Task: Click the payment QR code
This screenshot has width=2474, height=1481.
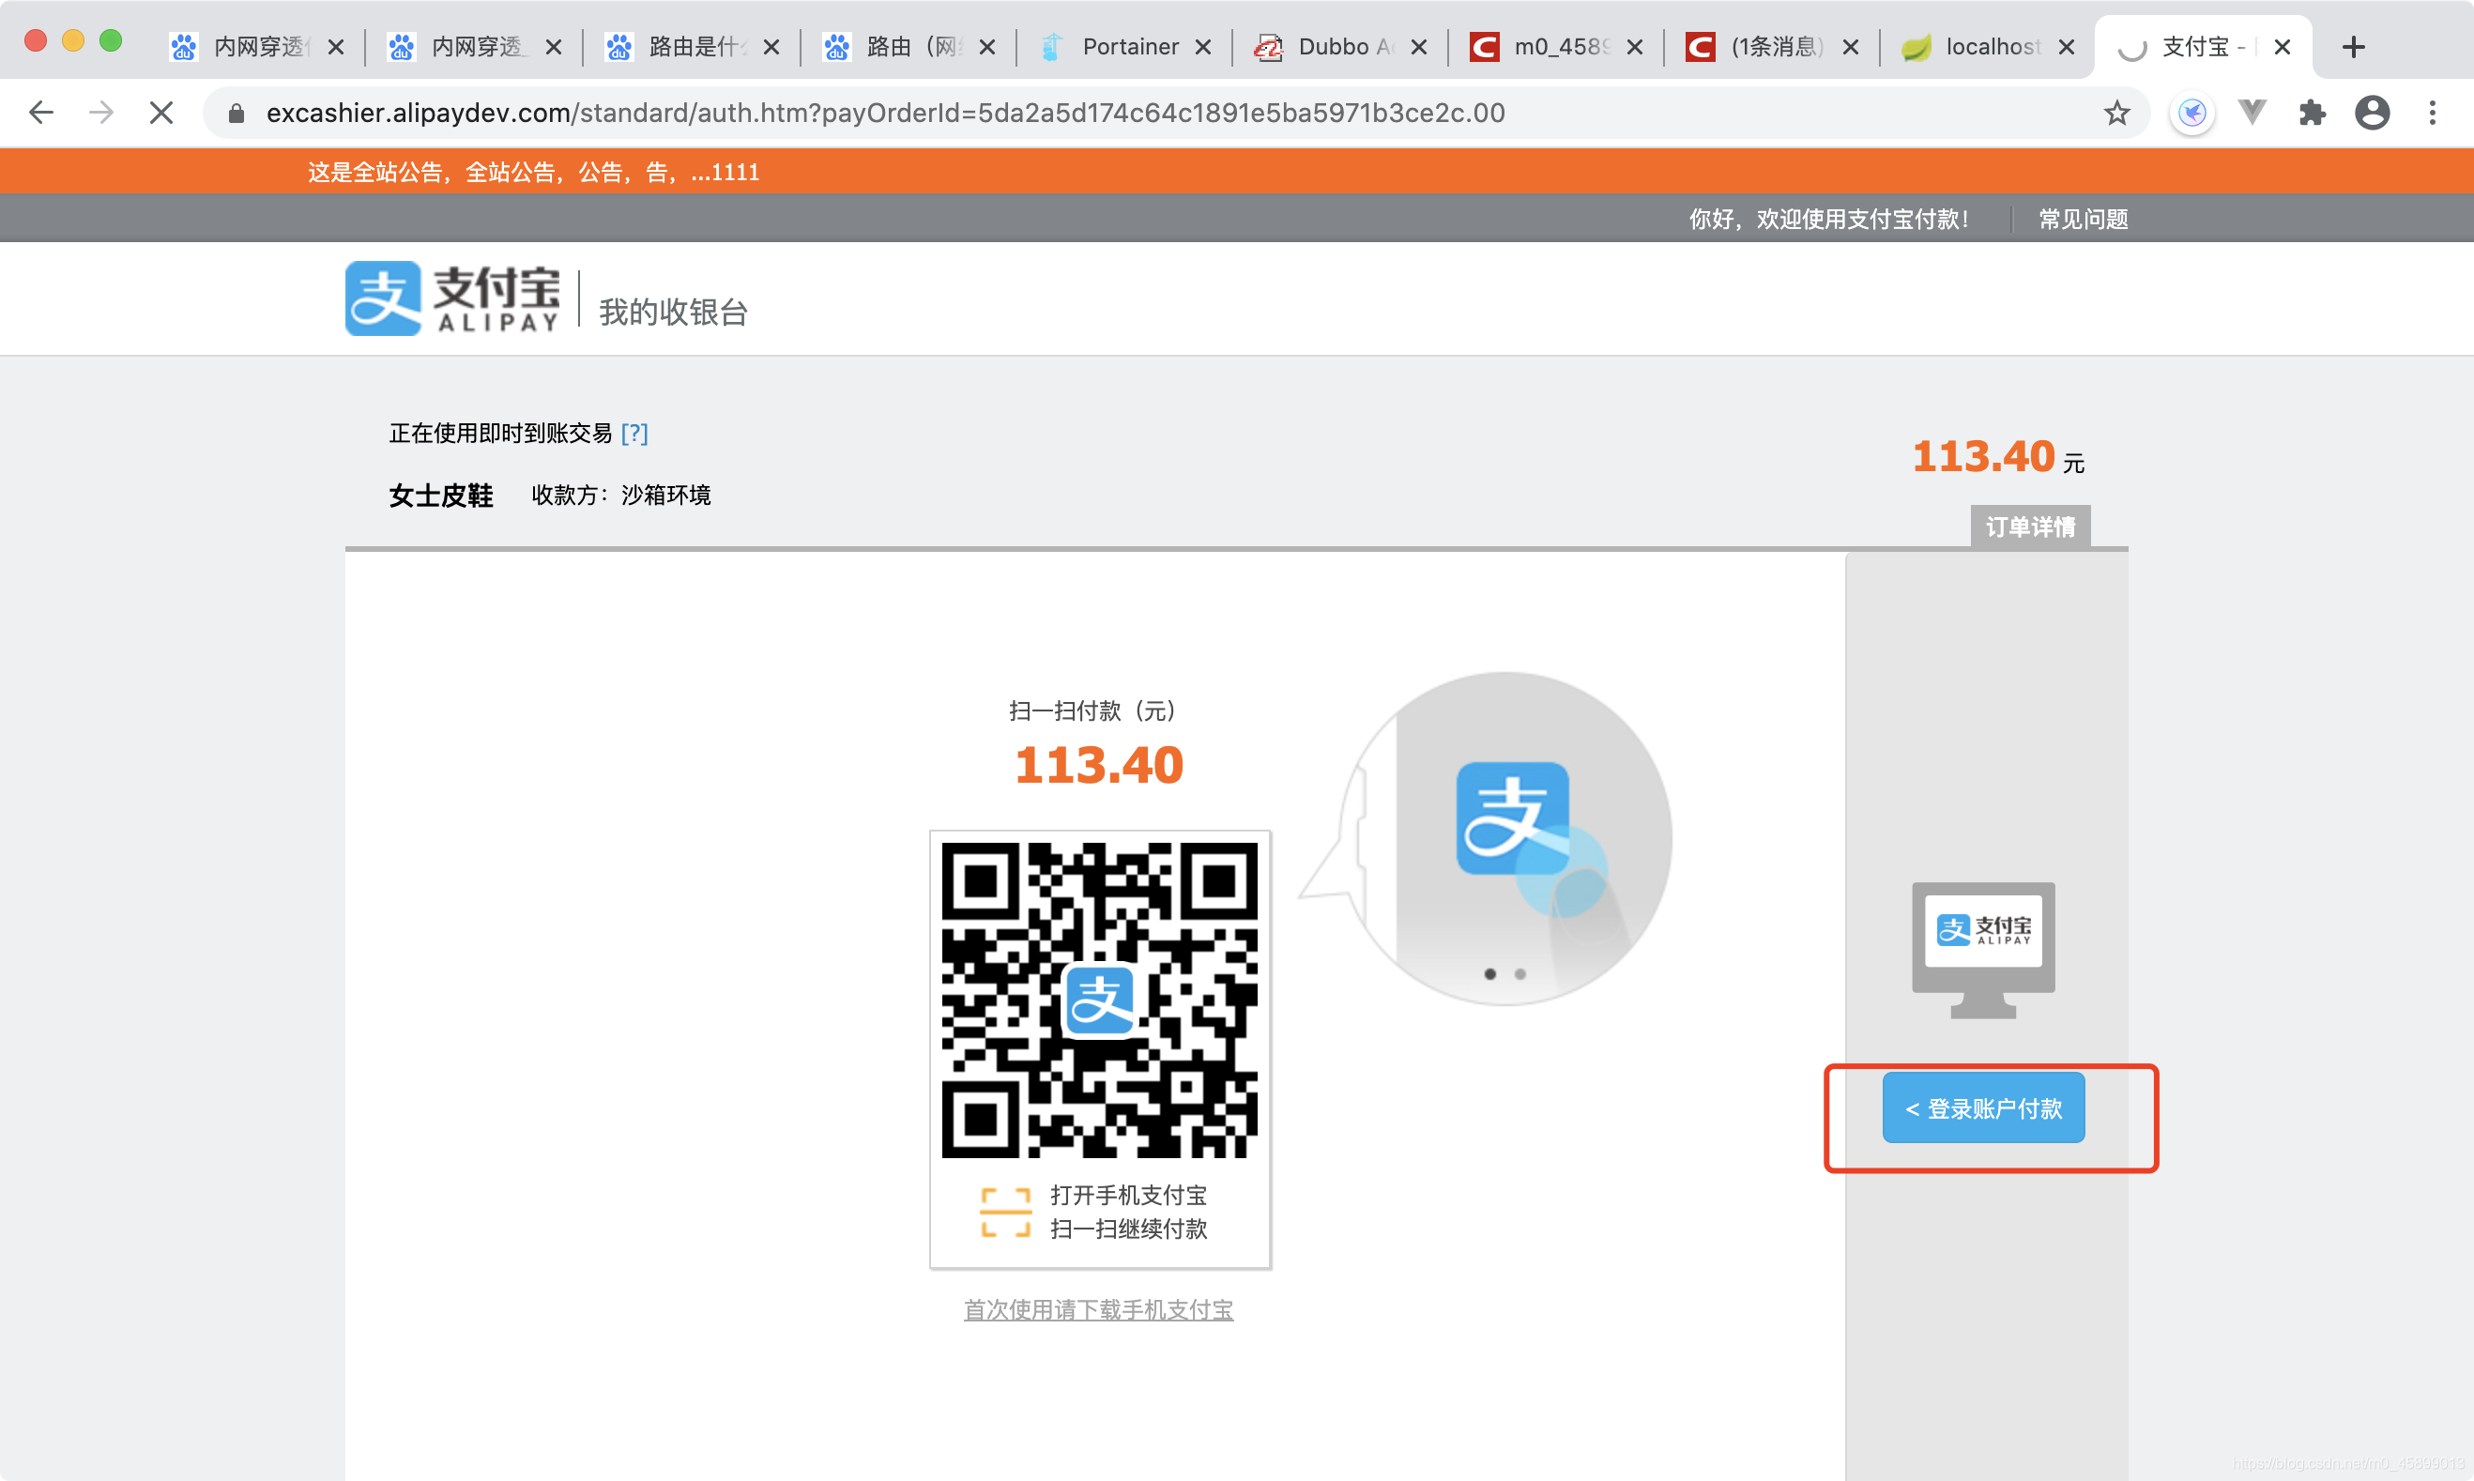Action: (1099, 999)
